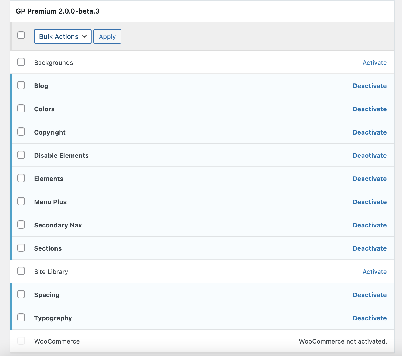Check the Backgrounds module checkbox
Image resolution: width=402 pixels, height=356 pixels.
21,62
